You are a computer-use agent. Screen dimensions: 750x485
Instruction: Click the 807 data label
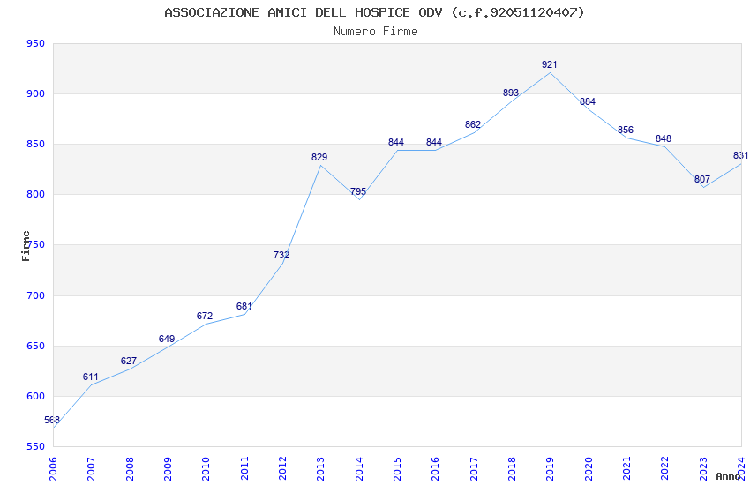pos(702,179)
